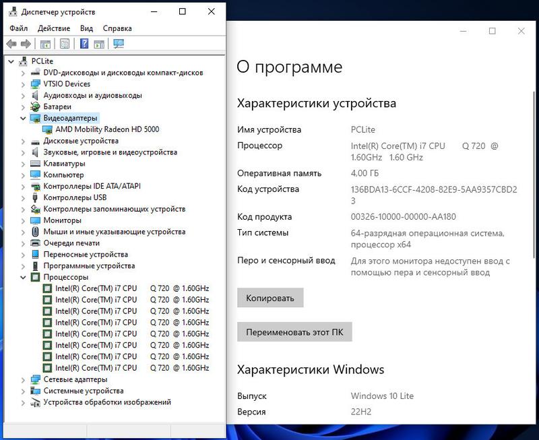The image size is (539, 440).
Task: Collapse the Видеоадаптеры category
Action: pyautogui.click(x=24, y=118)
